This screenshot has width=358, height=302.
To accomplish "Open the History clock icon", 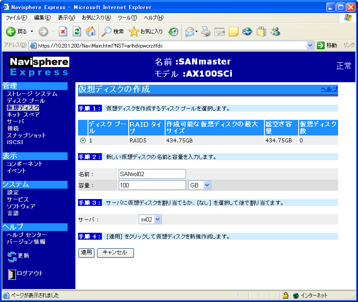I will pyautogui.click(x=173, y=32).
